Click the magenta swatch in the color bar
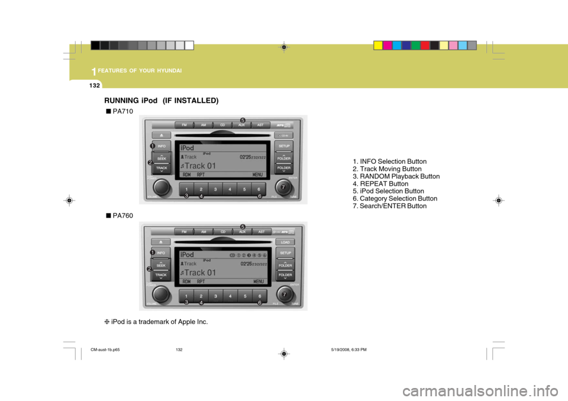Screen dimensions: 568x401 388,46
